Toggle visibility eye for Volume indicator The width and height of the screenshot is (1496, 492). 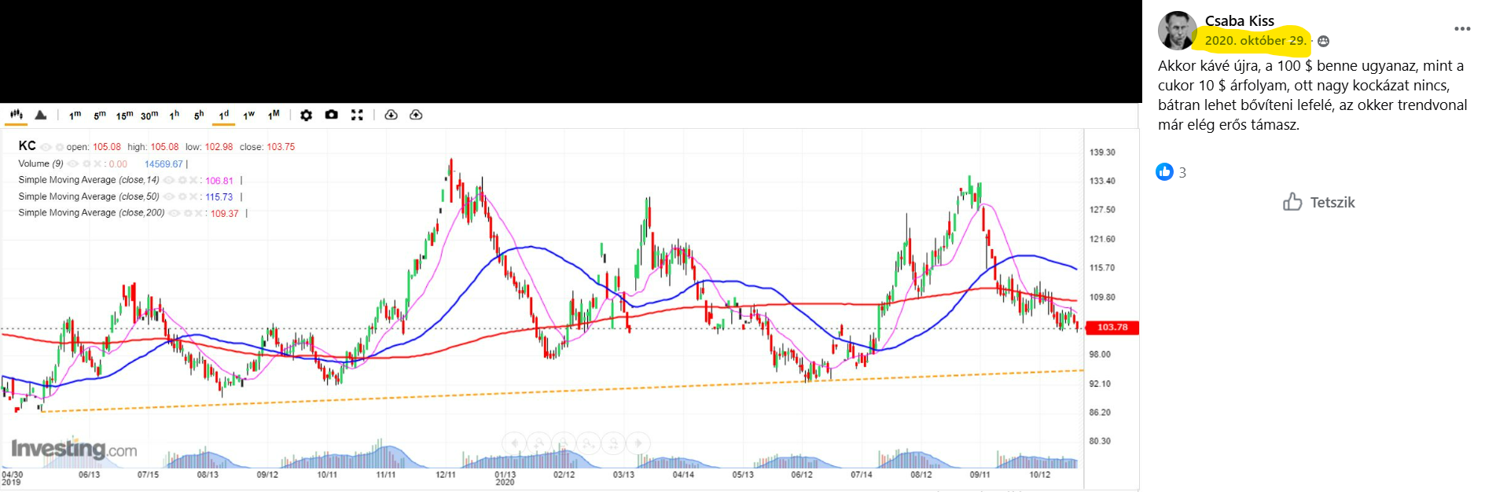(x=73, y=164)
